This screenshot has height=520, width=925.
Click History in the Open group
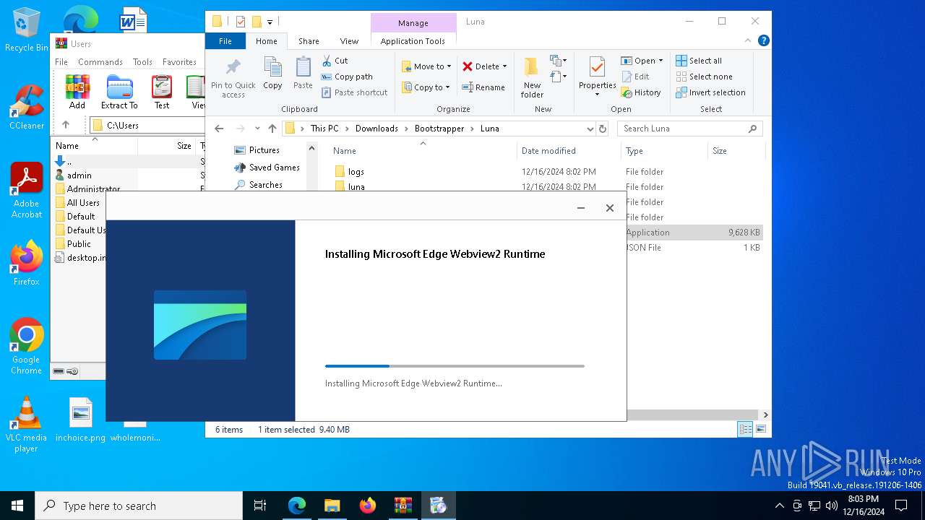(x=641, y=92)
